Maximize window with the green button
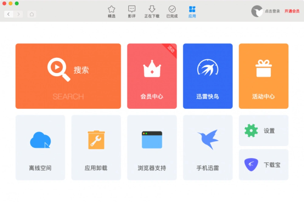Screen dimensions: 304x202 pyautogui.click(x=17, y=3)
